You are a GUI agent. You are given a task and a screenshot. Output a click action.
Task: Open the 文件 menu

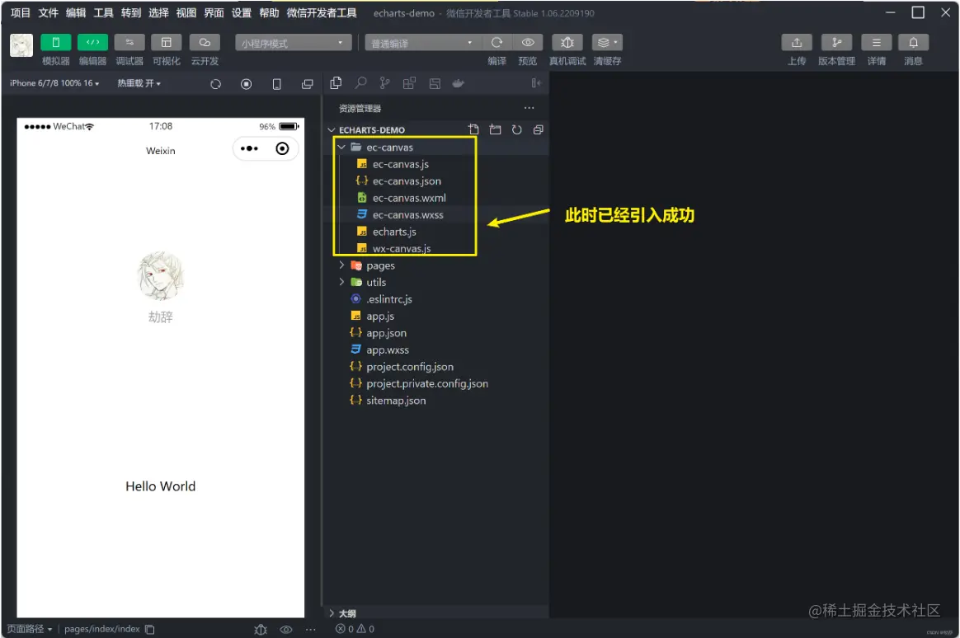(49, 13)
